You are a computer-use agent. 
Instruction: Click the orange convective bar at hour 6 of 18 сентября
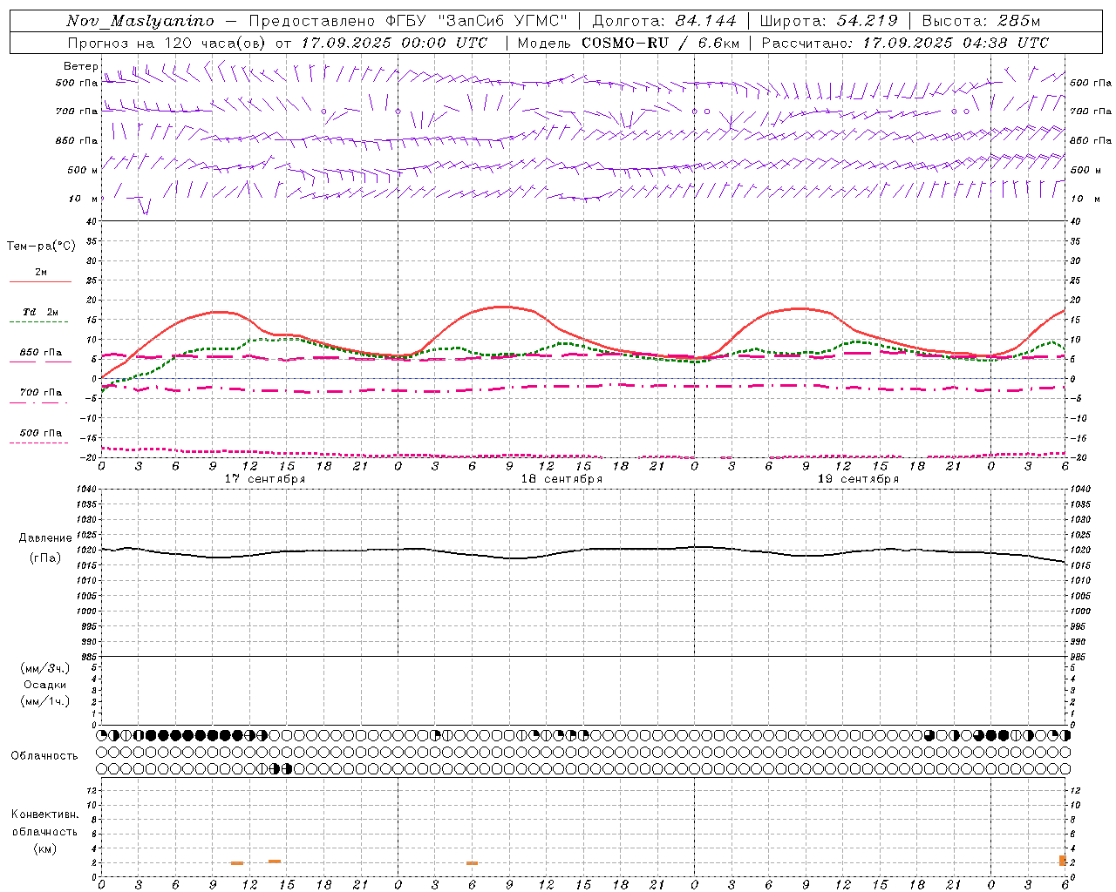[472, 863]
